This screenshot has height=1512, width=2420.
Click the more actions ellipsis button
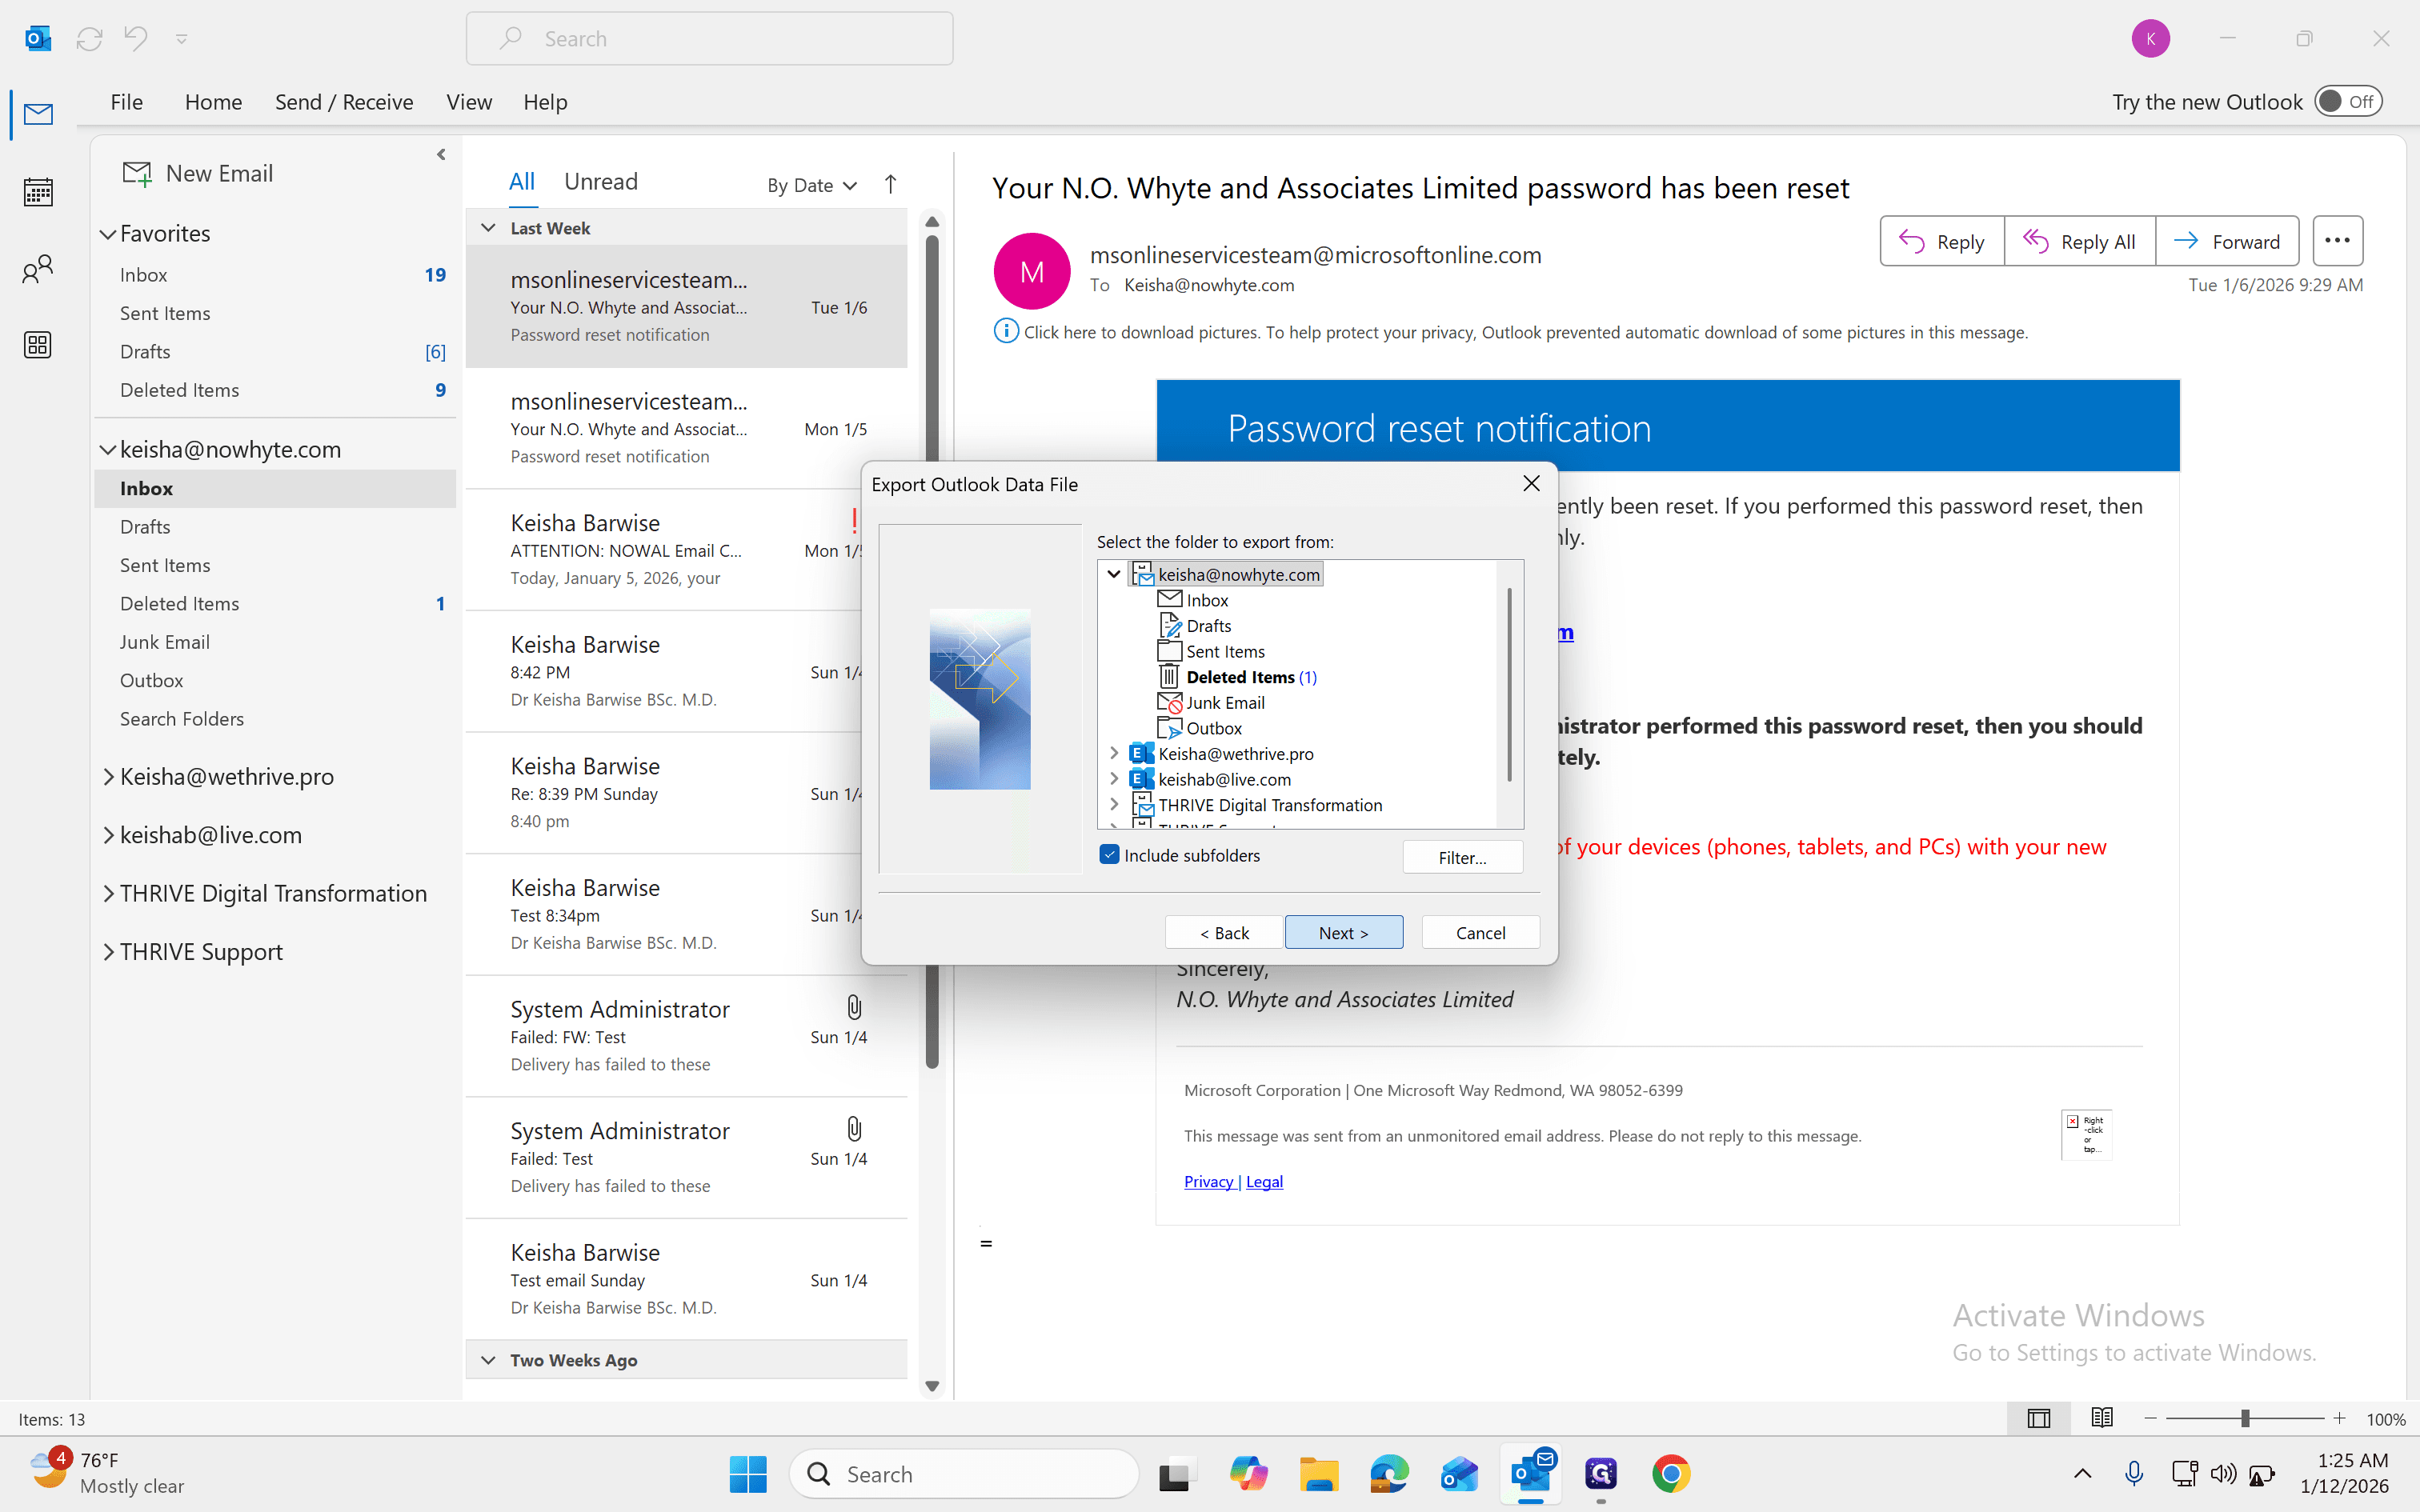(2337, 241)
